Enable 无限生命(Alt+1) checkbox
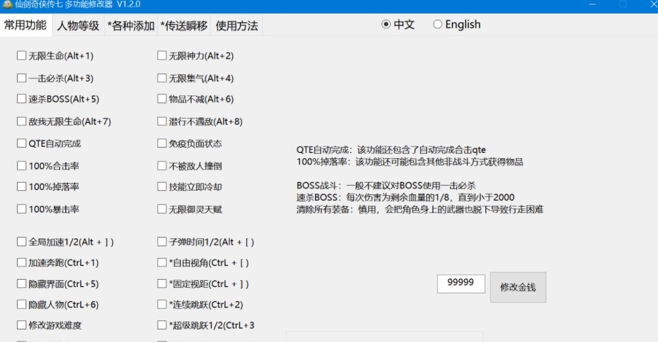Screen dimensions: 658x342 tap(22, 55)
